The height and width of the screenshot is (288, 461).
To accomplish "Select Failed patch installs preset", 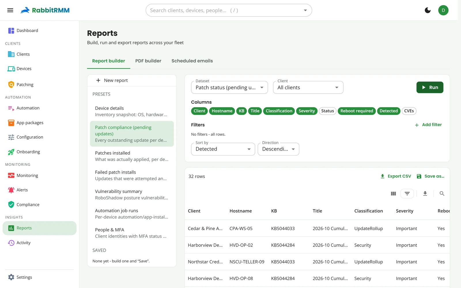I will coord(132,175).
